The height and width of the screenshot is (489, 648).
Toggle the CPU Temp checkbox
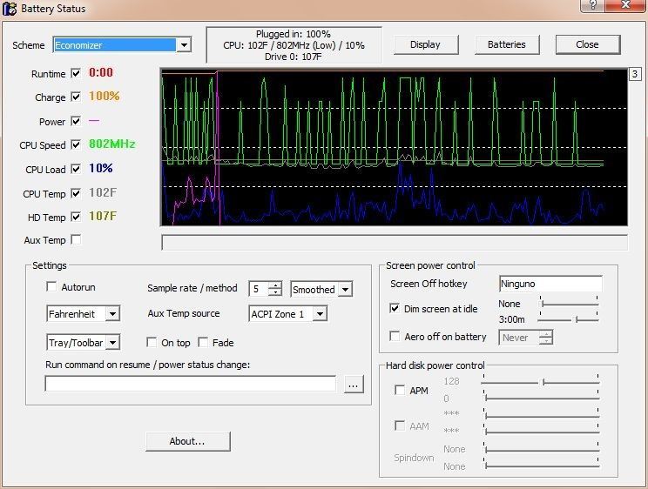(76, 193)
